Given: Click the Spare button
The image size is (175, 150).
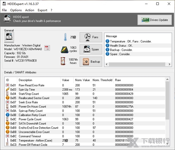Looking at the screenshot, I should (91, 49).
